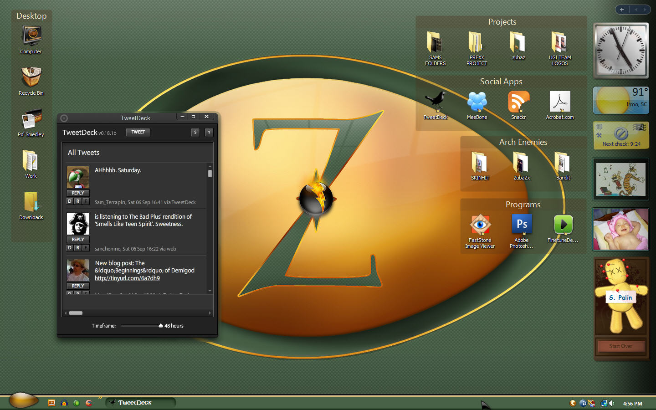Image resolution: width=656 pixels, height=410 pixels.
Task: Click the F button under Sam_Terrapin's tweet
Action: [86, 201]
